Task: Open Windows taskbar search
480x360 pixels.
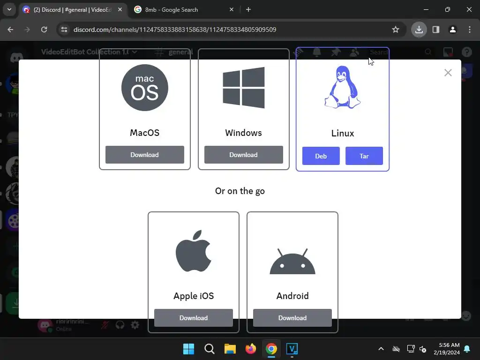Action: (210, 349)
